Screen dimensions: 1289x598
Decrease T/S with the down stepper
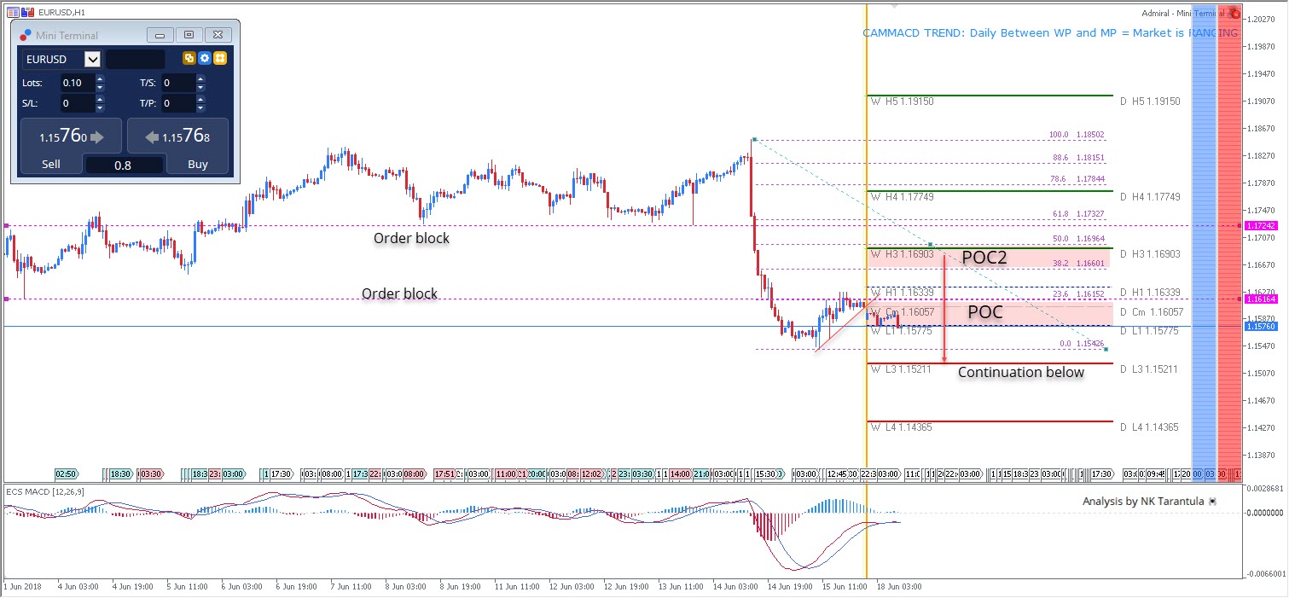coord(201,88)
